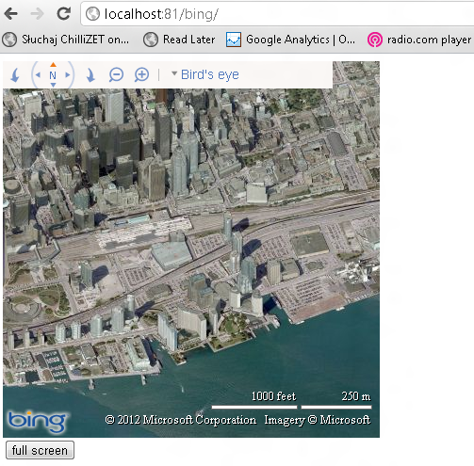Zoom out of the map
Viewport: 474px width, 466px height.
116,75
